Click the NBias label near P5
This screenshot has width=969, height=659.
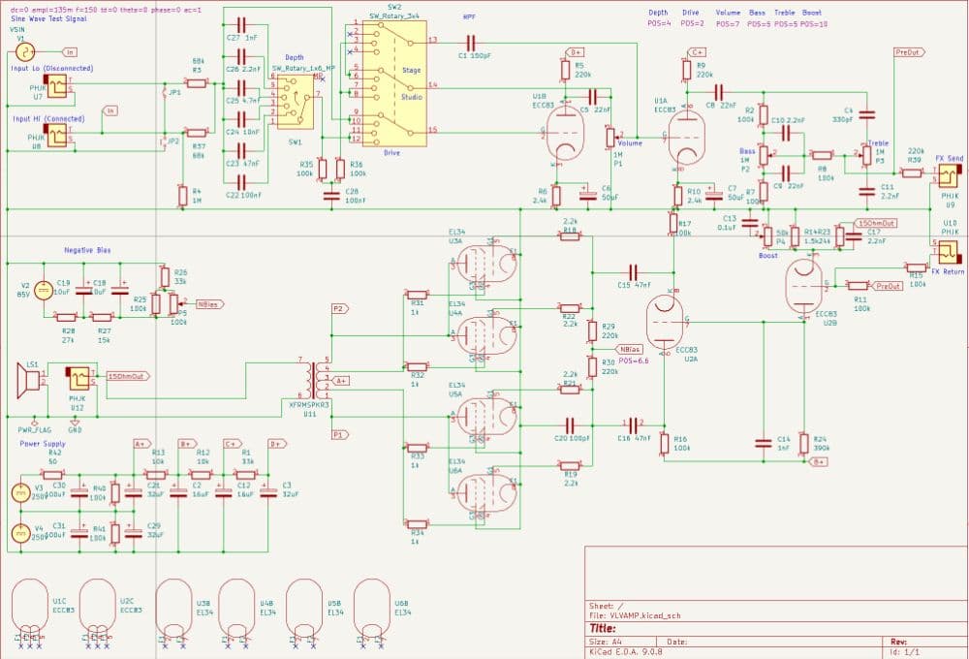206,304
